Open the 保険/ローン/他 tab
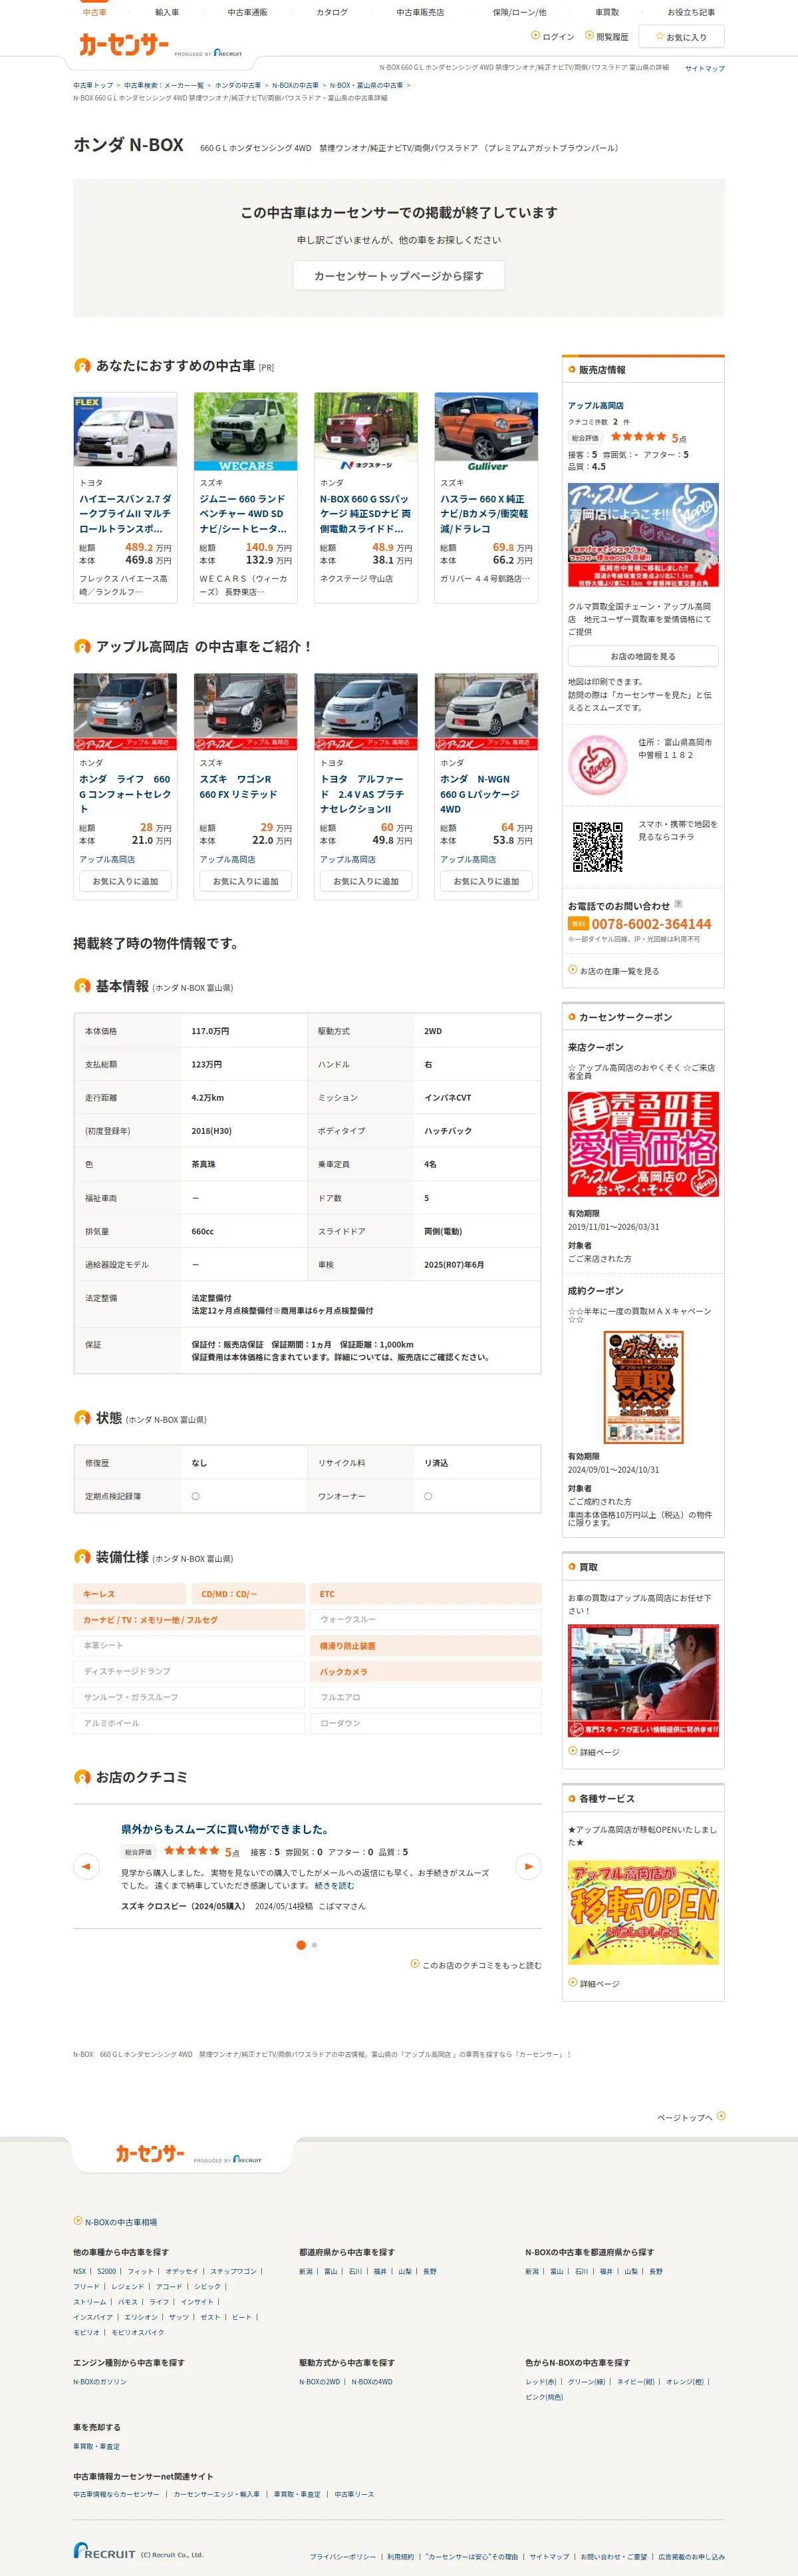798x2576 pixels. 519,12
